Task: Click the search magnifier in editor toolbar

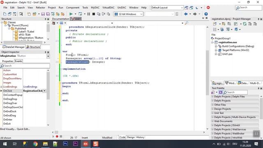Action: [186, 23]
